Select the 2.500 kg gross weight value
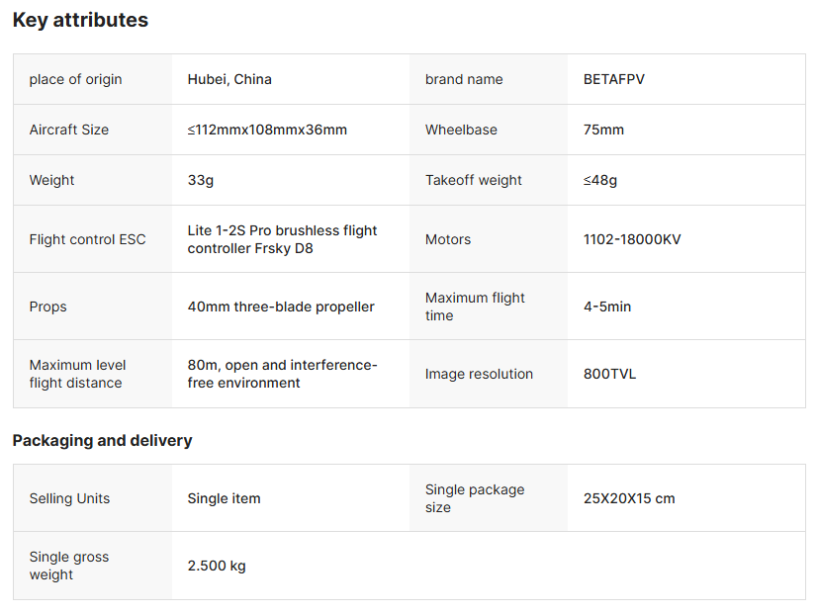Viewport: 818px width, 614px height. pyautogui.click(x=217, y=566)
